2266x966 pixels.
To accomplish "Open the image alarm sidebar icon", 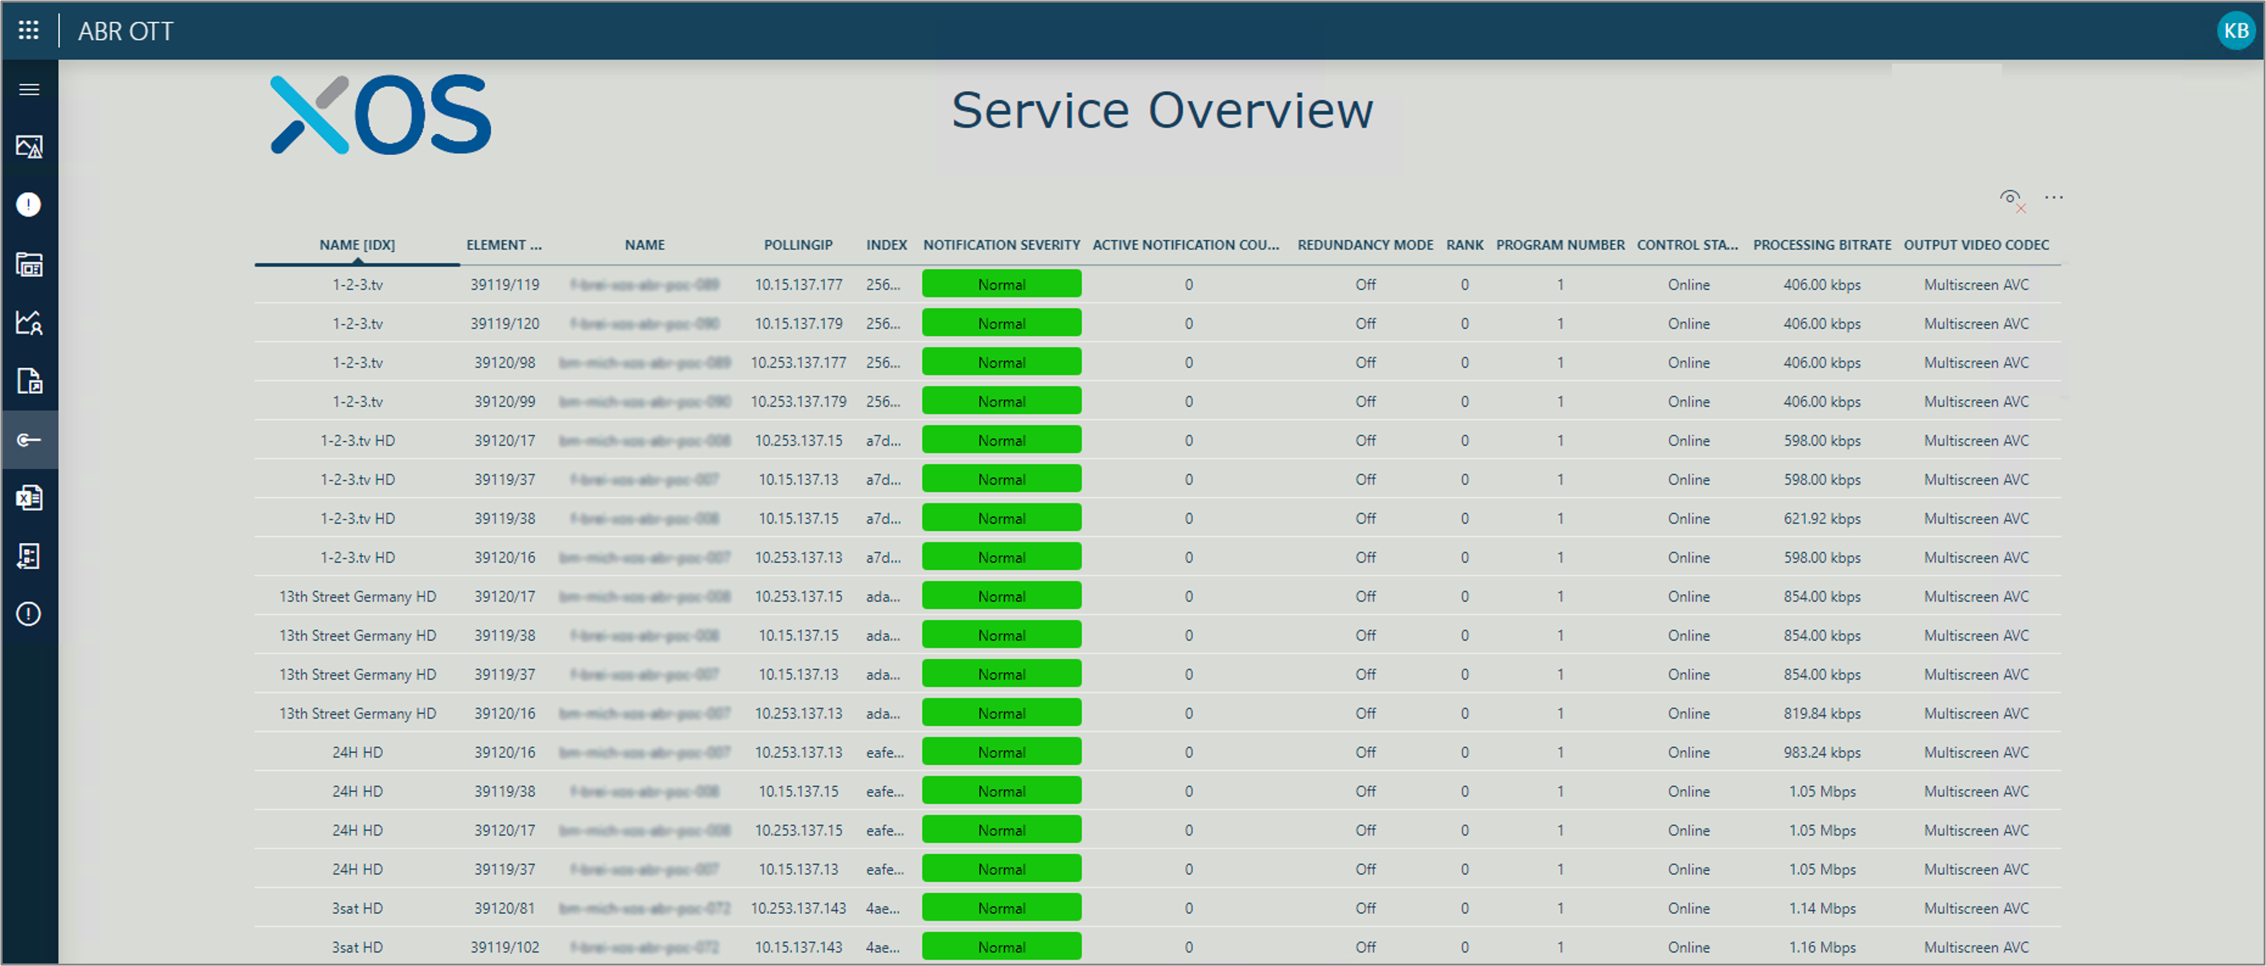I will (29, 146).
